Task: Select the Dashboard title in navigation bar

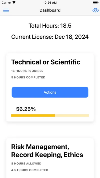Action: [50, 10]
